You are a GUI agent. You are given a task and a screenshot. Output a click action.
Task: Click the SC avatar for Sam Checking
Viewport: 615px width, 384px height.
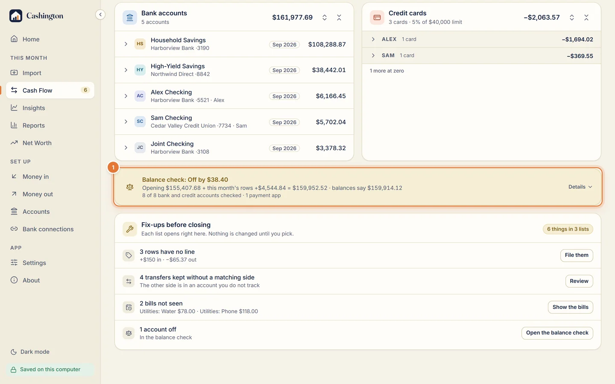(140, 122)
